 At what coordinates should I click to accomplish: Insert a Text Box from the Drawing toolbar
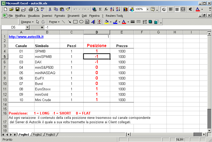pos(87,22)
